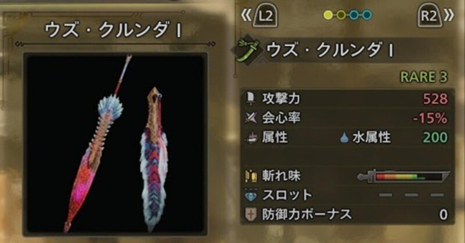Select the third teal page dot
The height and width of the screenshot is (243, 465).
coord(354,15)
